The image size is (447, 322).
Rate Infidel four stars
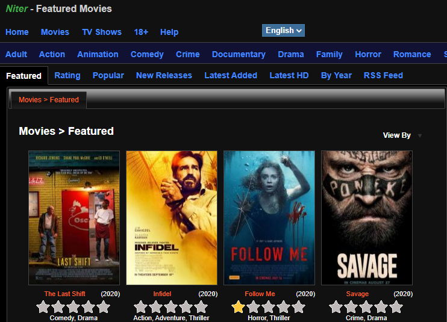pyautogui.click(x=186, y=306)
